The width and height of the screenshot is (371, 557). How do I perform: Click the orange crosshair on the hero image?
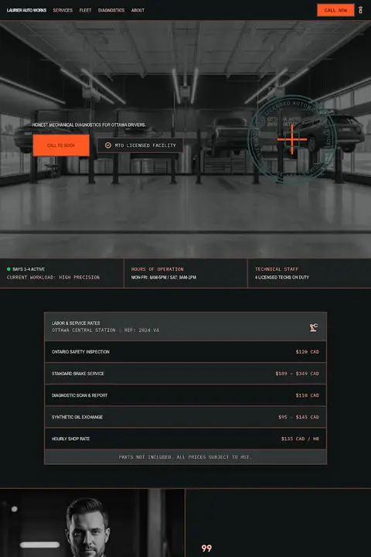pyautogui.click(x=292, y=139)
